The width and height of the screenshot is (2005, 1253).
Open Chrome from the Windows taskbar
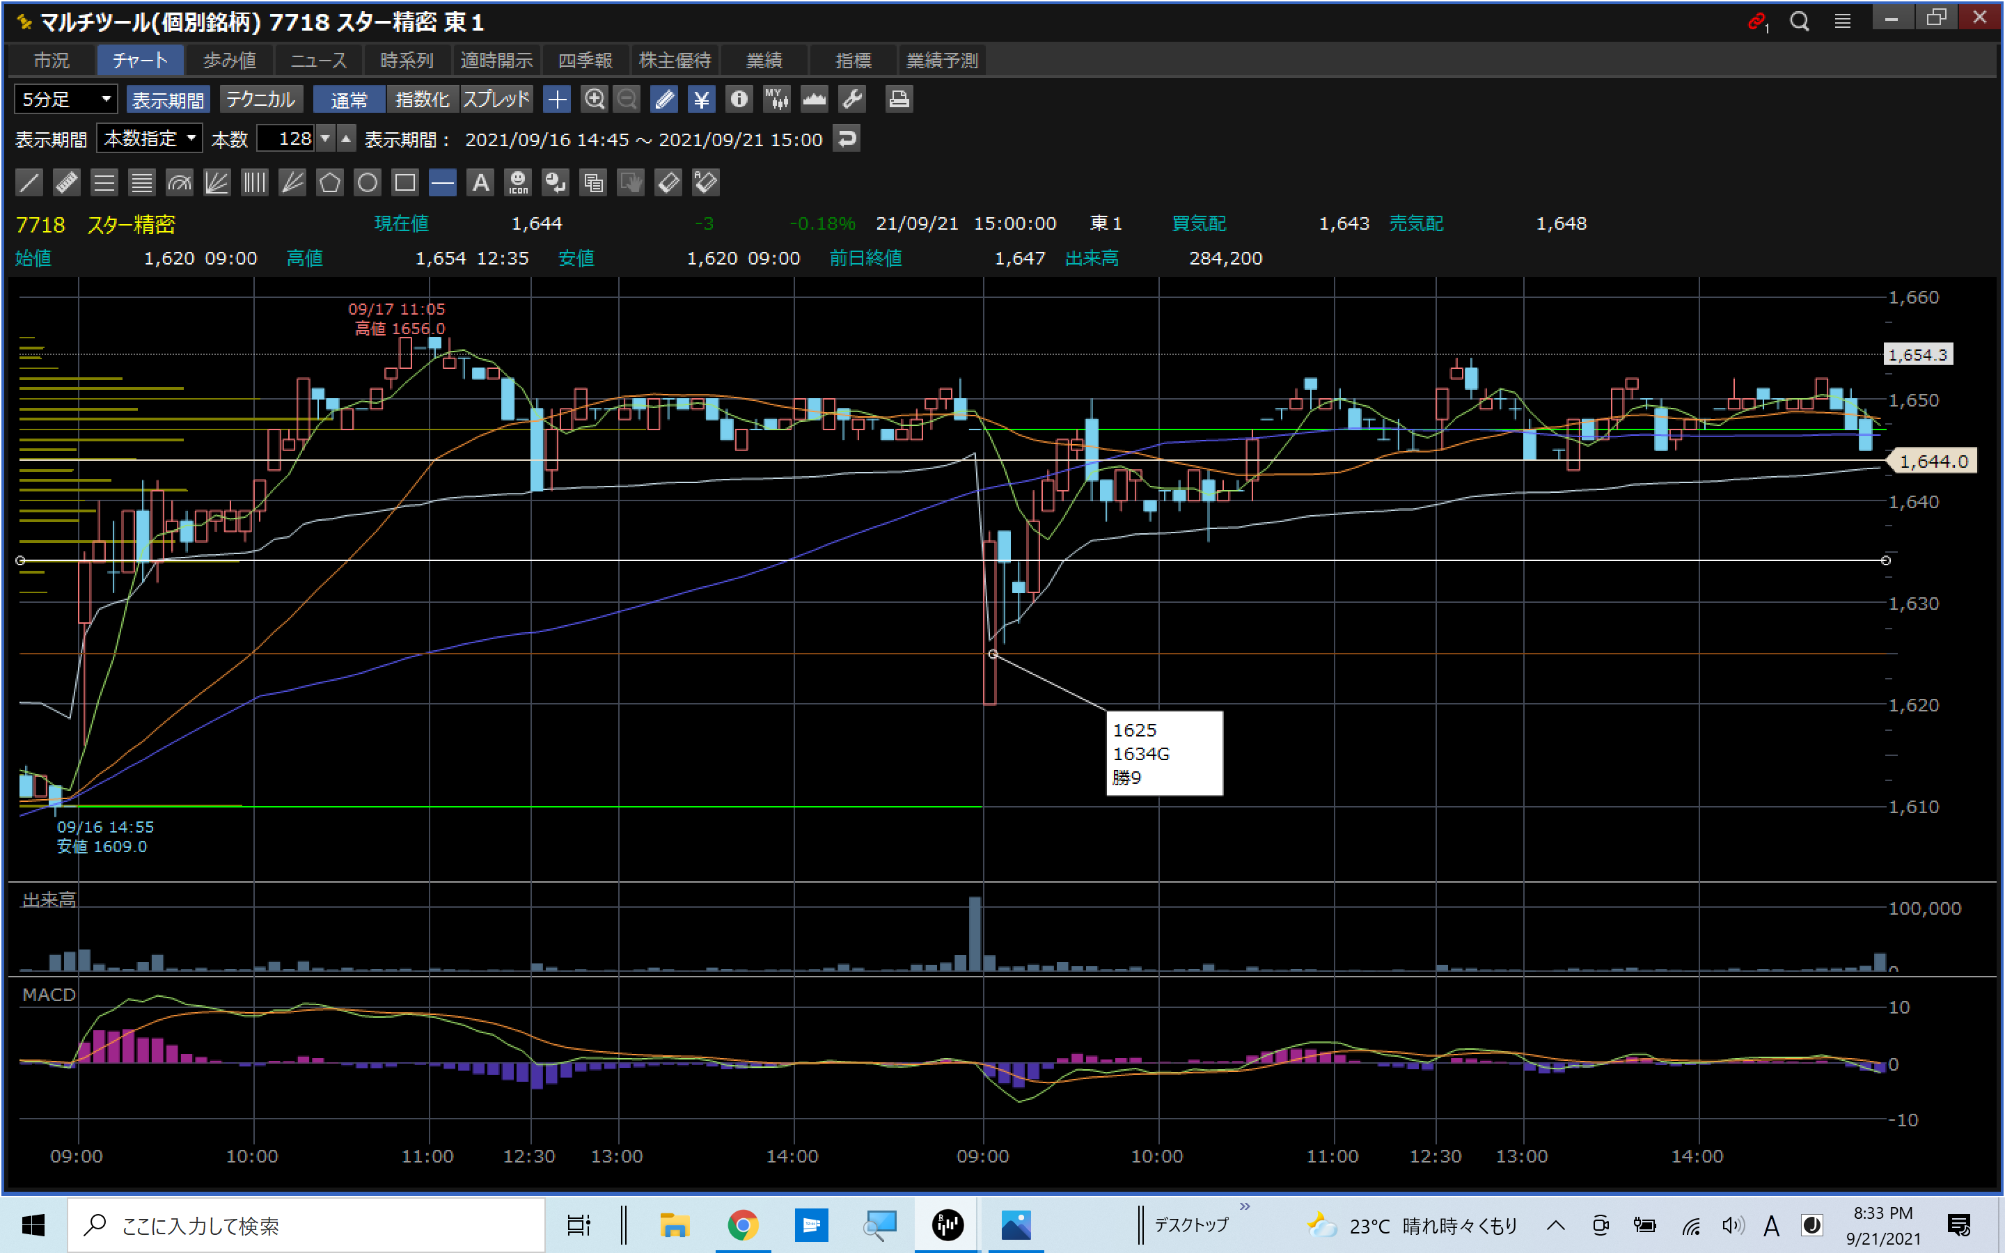[742, 1225]
